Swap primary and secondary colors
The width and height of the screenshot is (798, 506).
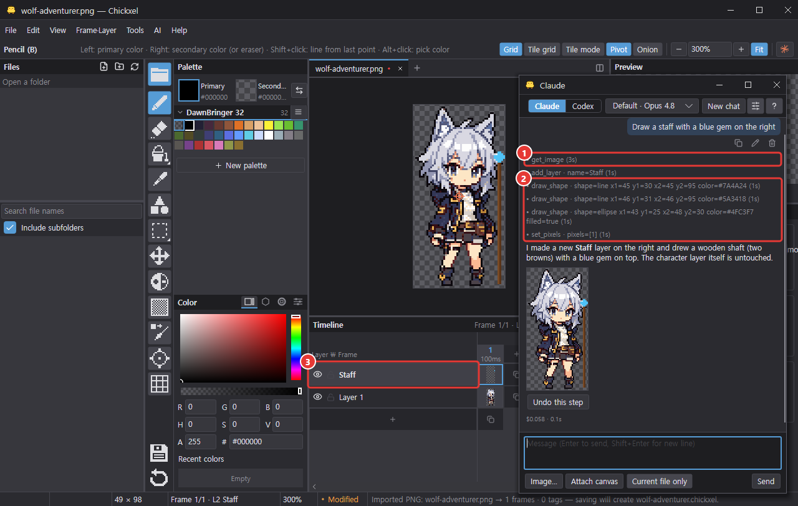[x=299, y=90]
